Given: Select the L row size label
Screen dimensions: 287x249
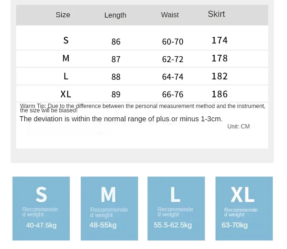Looking at the screenshot, I should (x=66, y=76).
